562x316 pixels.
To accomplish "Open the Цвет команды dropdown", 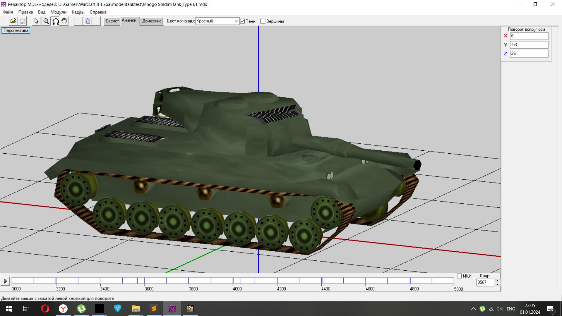I will coord(236,21).
